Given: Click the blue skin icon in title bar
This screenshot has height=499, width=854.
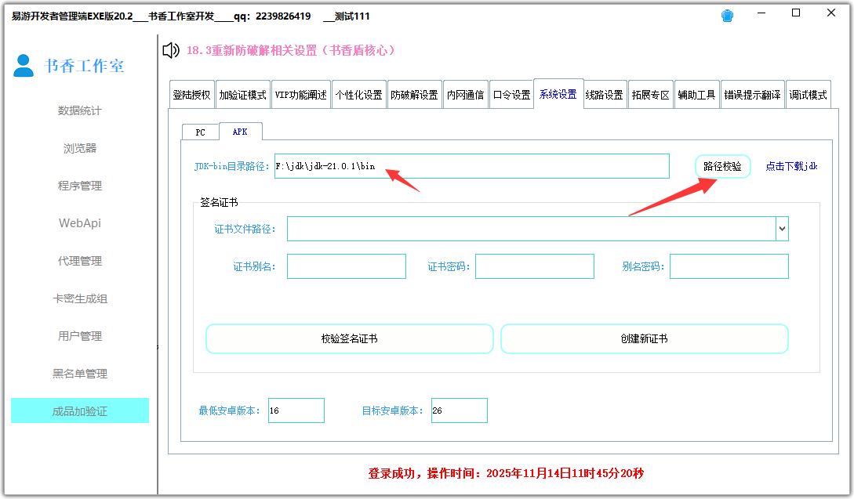Looking at the screenshot, I should click(x=728, y=16).
